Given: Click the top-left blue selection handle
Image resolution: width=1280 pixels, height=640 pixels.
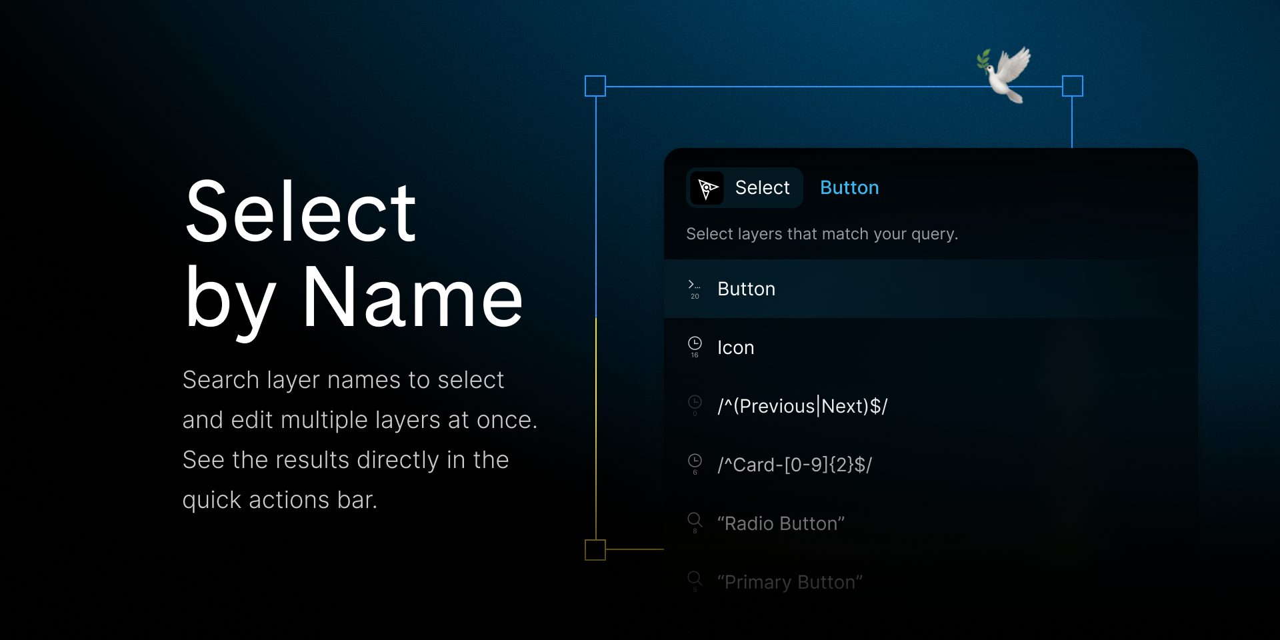Looking at the screenshot, I should pyautogui.click(x=595, y=86).
